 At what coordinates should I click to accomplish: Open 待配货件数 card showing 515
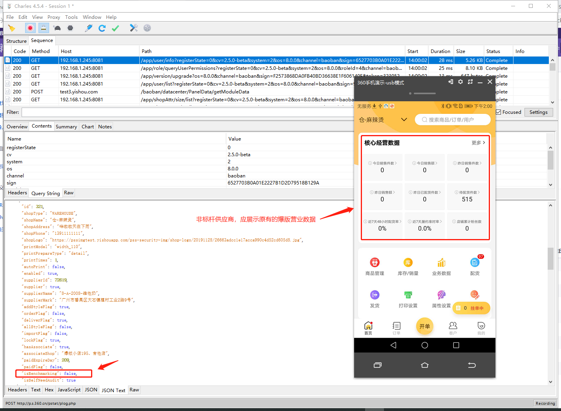467,196
